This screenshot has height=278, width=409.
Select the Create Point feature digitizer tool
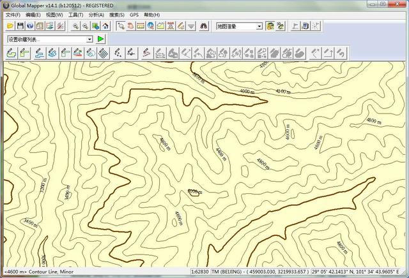119,53
